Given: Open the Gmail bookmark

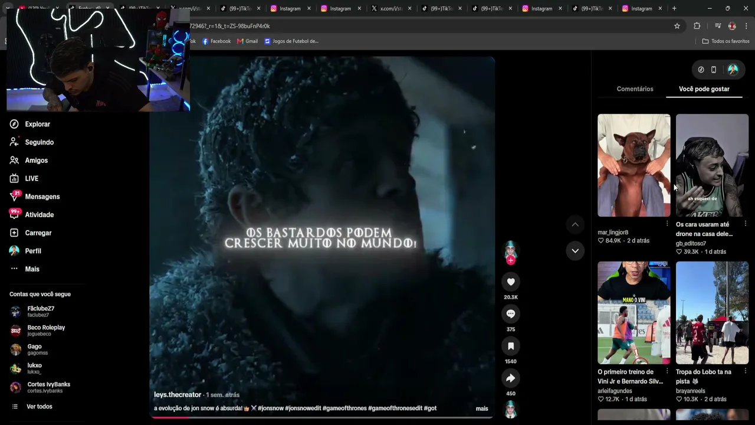Looking at the screenshot, I should pyautogui.click(x=248, y=41).
